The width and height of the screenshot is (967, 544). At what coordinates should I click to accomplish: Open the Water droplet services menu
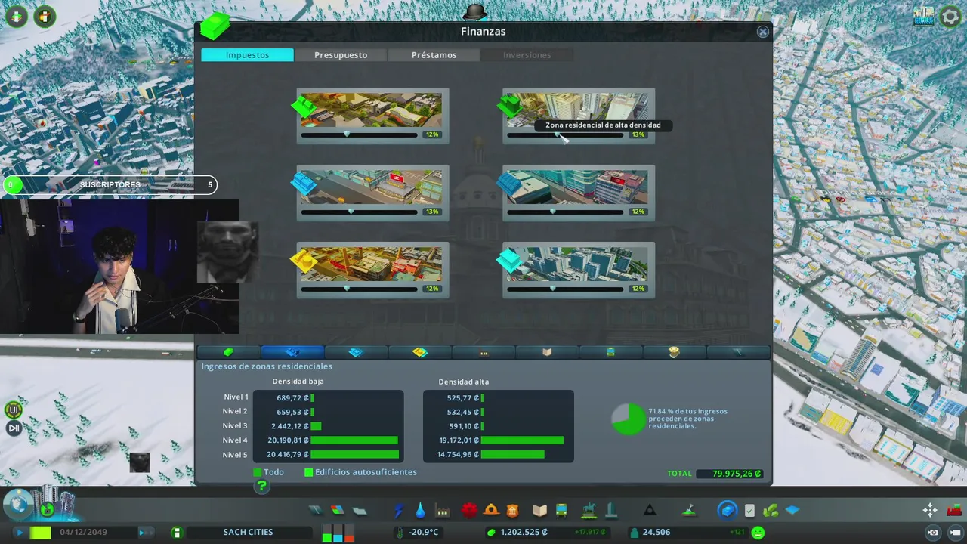(x=420, y=511)
